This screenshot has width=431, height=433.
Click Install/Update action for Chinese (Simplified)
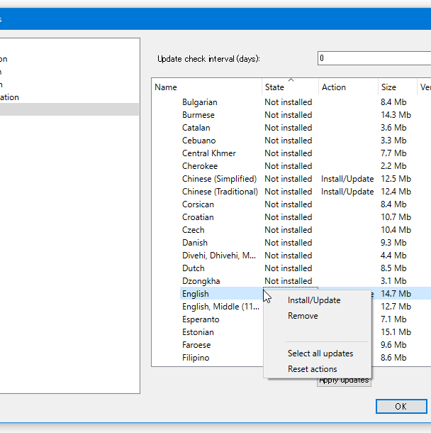347,179
